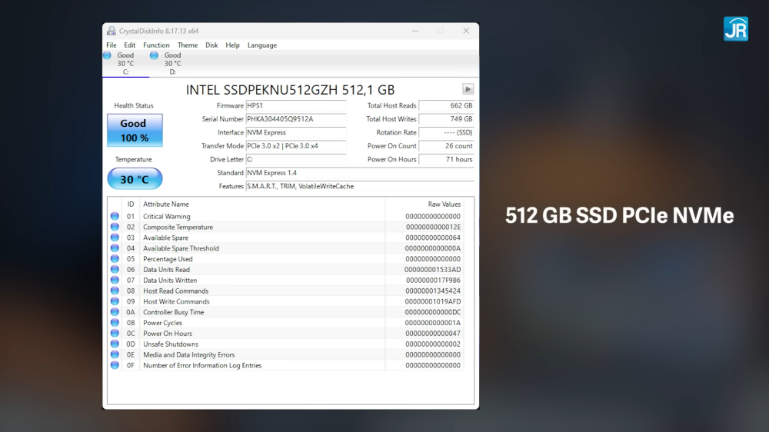This screenshot has width=769, height=432.
Task: Select the D: drive status orb
Action: click(x=154, y=55)
